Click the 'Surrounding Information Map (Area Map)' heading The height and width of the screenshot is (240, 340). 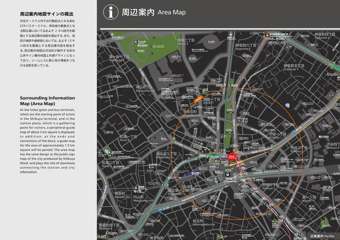pyautogui.click(x=48, y=101)
